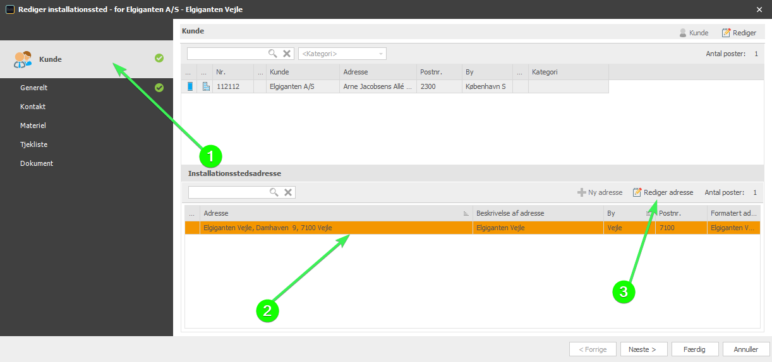Clear the address search with X icon

(288, 192)
